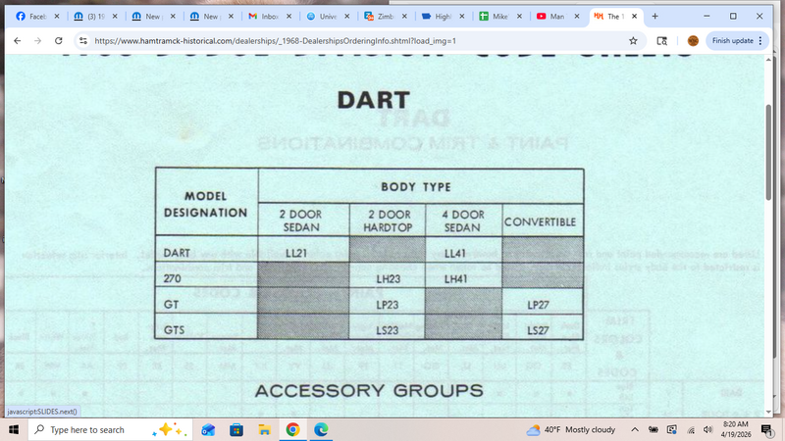Go back to the previous page
This screenshot has width=785, height=441.
pyautogui.click(x=18, y=41)
